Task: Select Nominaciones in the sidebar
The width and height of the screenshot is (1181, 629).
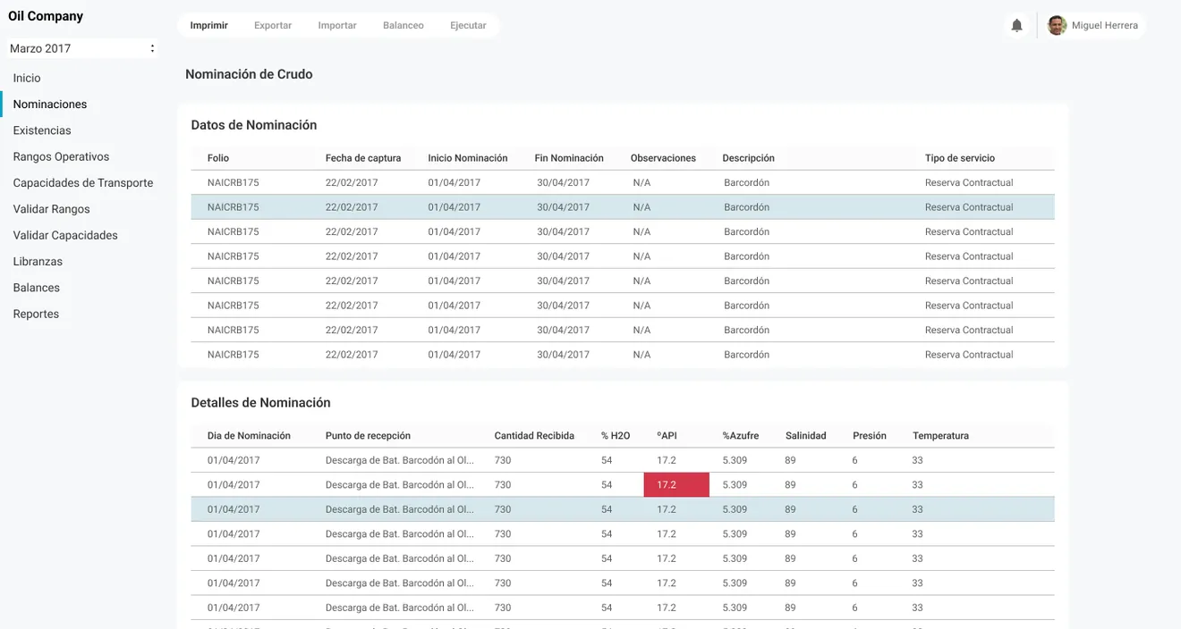Action: [x=50, y=105]
